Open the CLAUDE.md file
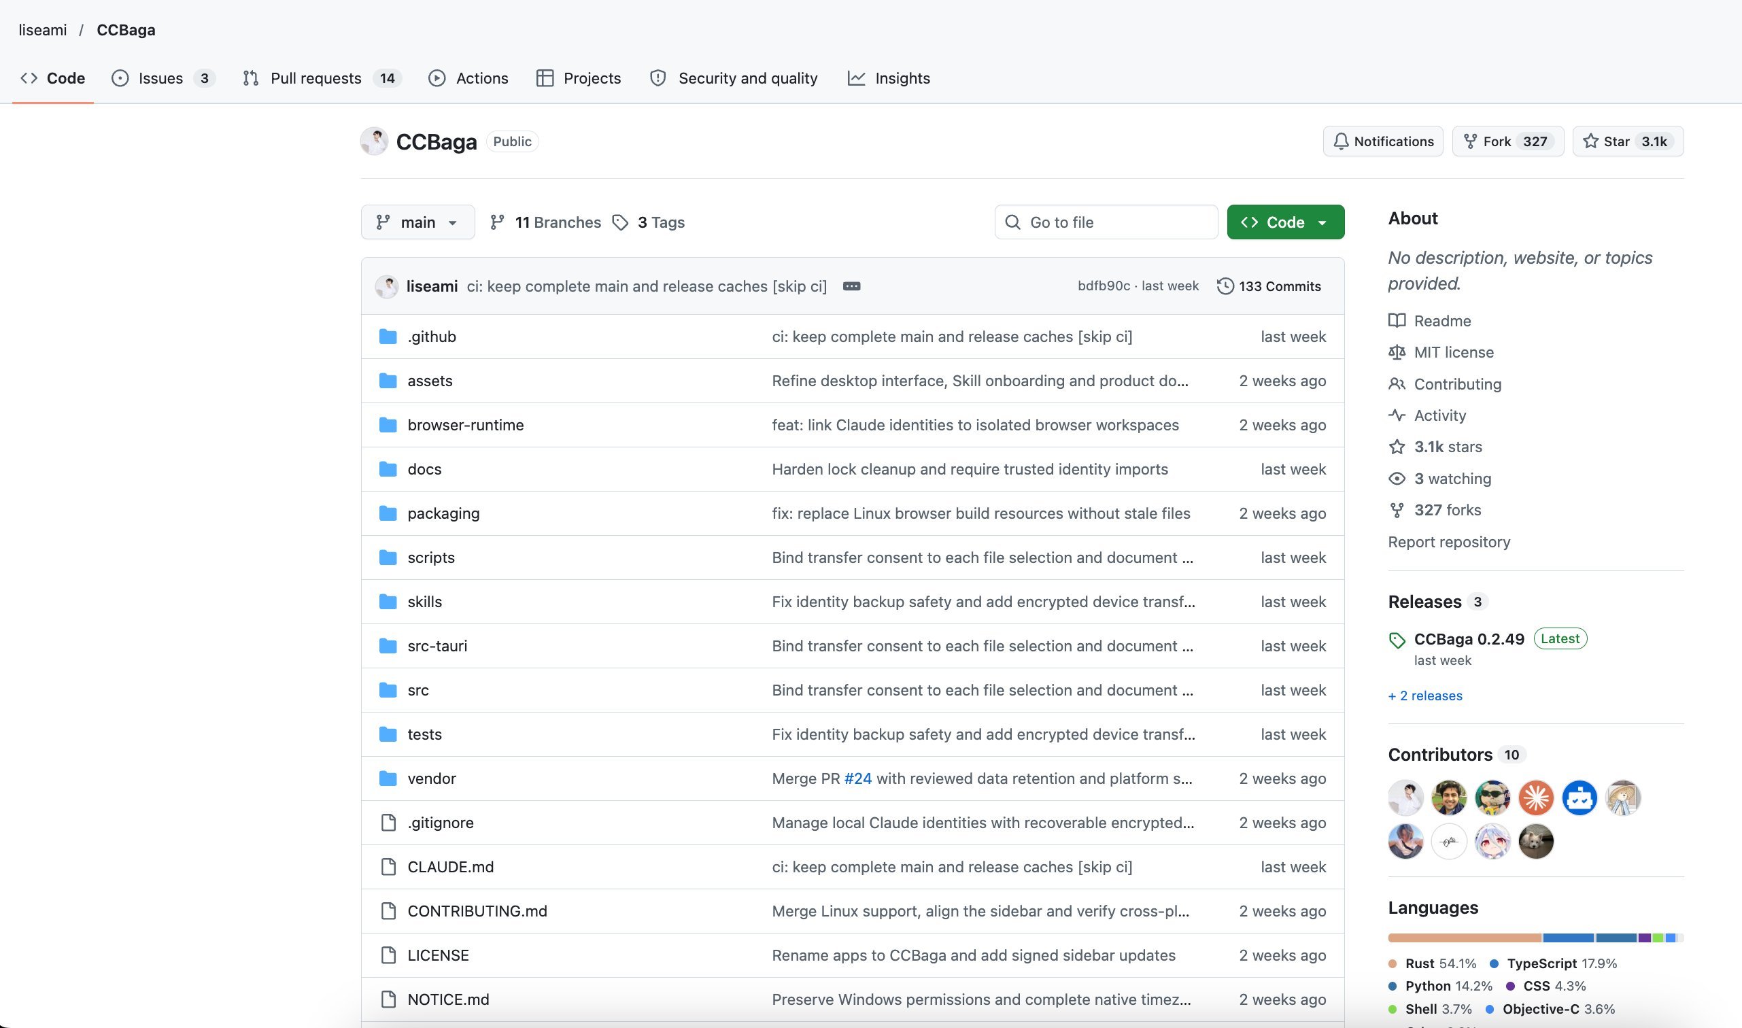The height and width of the screenshot is (1028, 1742). point(450,868)
